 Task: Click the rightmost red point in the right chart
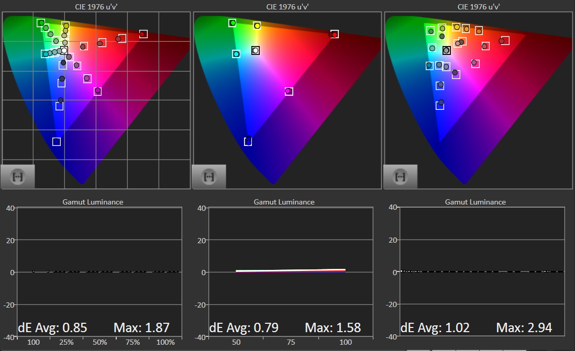click(504, 40)
